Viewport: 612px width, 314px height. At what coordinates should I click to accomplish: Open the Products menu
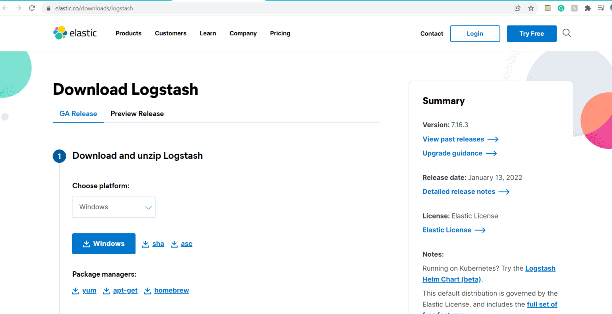pyautogui.click(x=128, y=33)
